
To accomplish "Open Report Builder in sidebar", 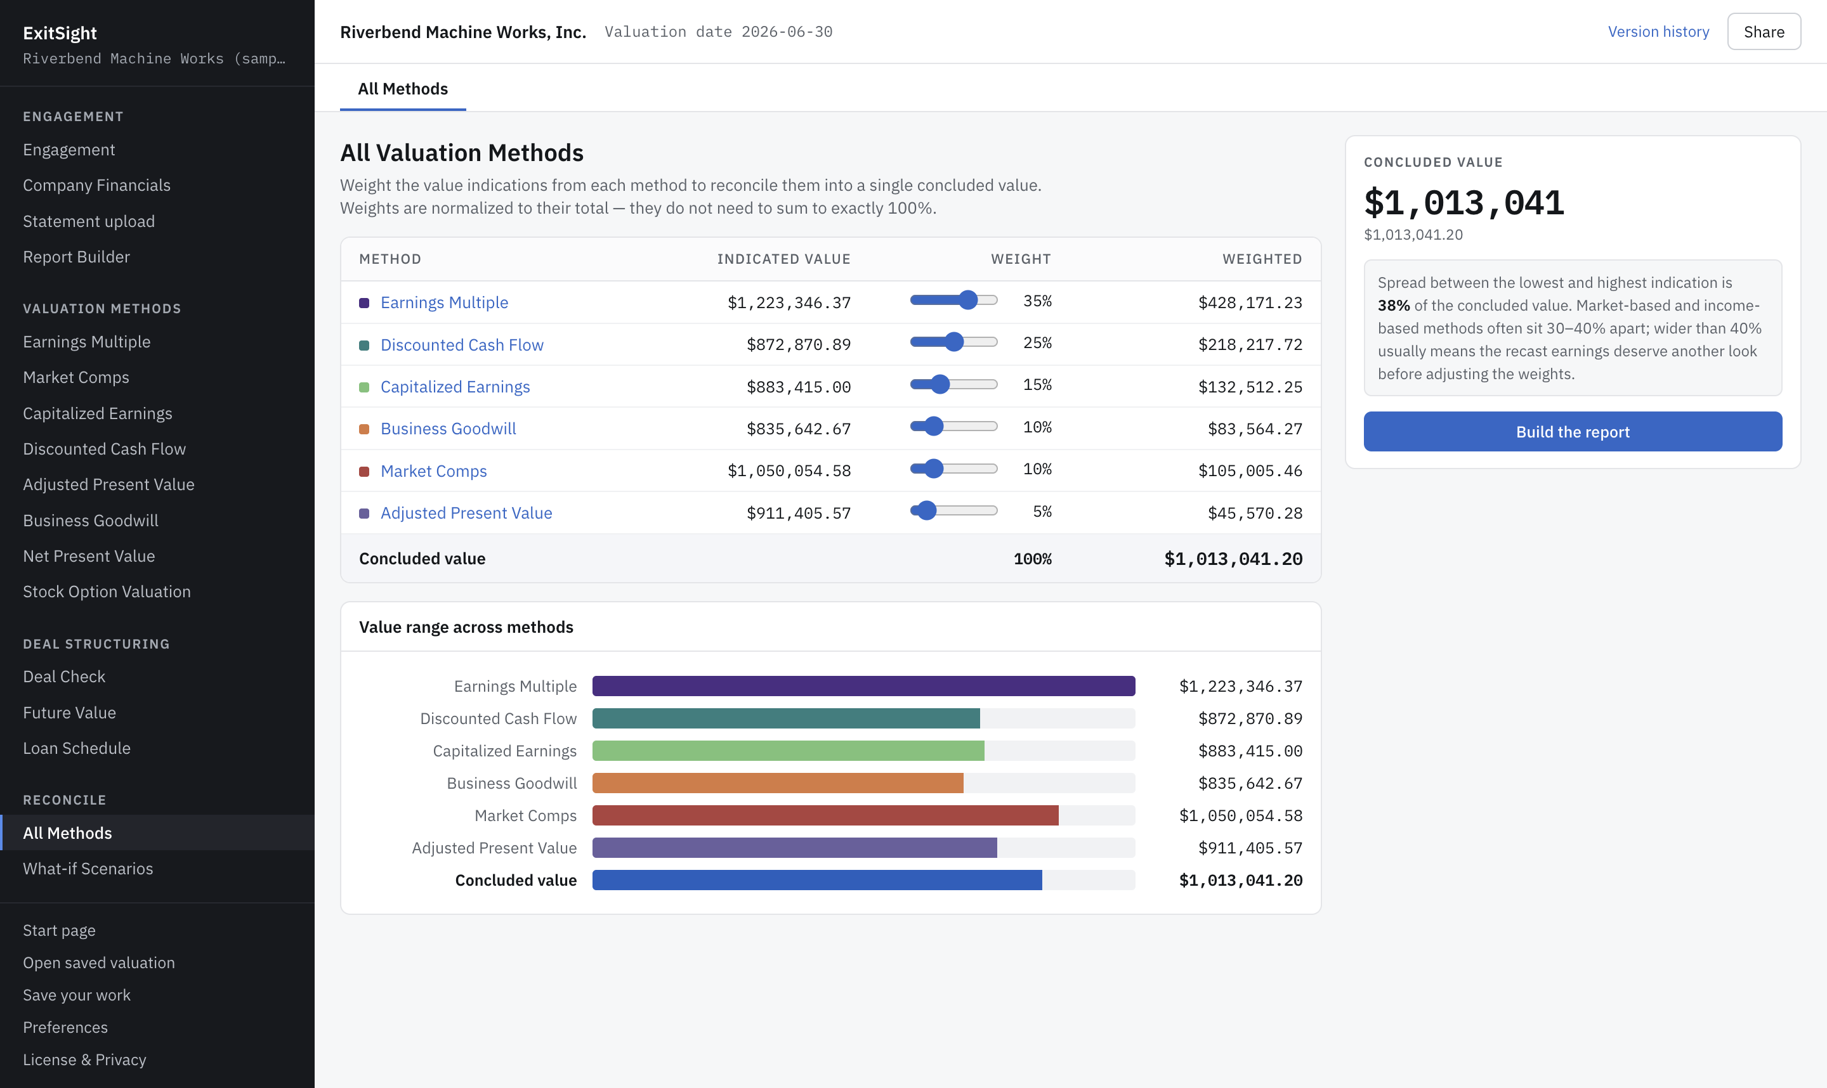I will [157, 257].
